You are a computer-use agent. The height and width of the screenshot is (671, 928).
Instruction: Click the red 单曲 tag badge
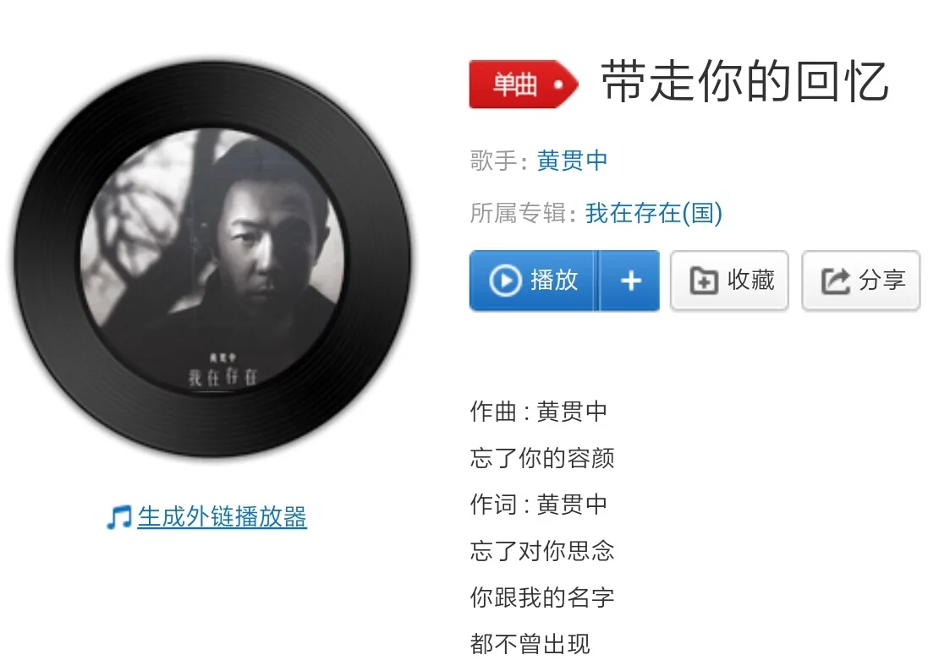(523, 84)
